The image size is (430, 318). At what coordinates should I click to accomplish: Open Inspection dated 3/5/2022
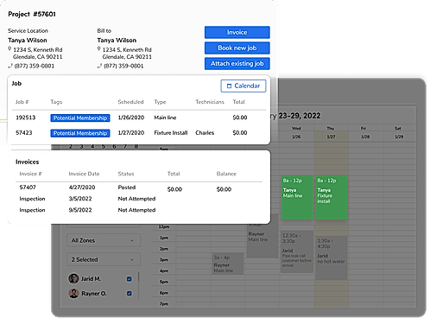tap(32, 199)
